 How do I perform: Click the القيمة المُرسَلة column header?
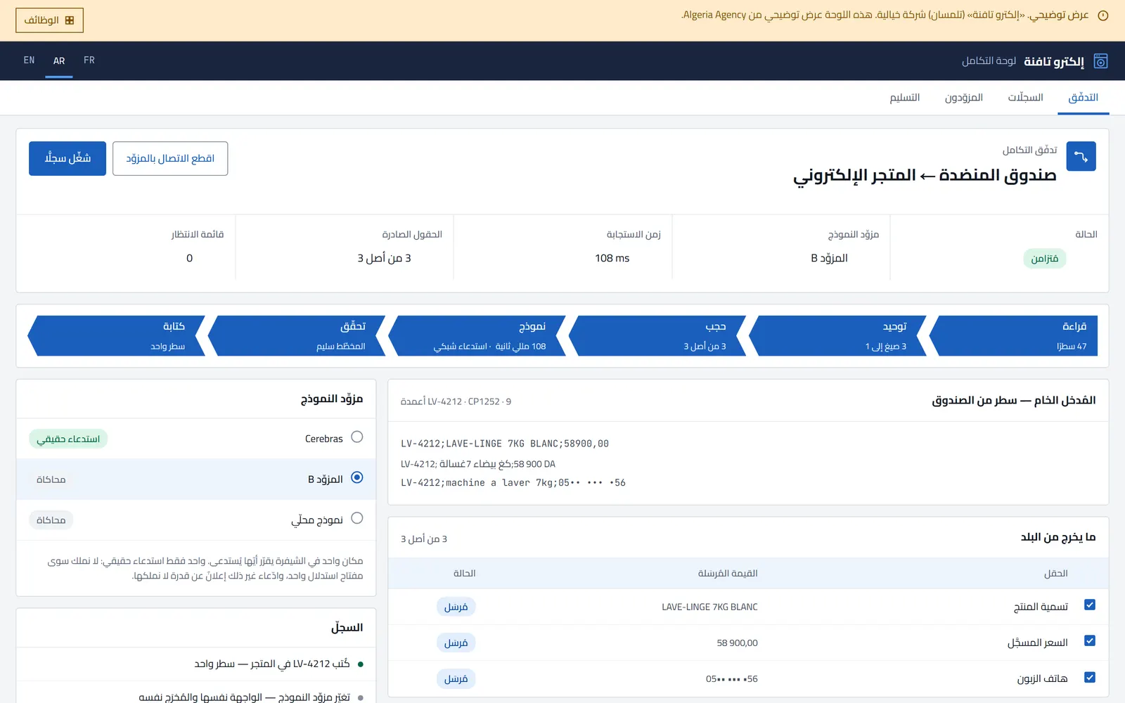click(728, 574)
